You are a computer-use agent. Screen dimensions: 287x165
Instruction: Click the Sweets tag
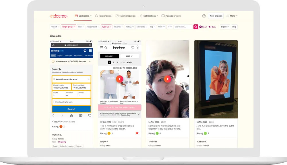pyautogui.click(x=79, y=146)
